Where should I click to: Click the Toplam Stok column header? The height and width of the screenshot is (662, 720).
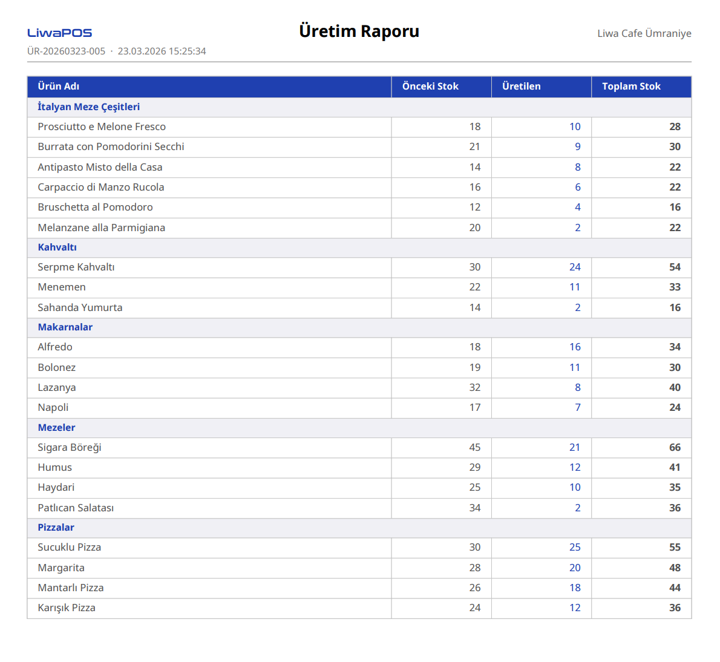click(630, 87)
